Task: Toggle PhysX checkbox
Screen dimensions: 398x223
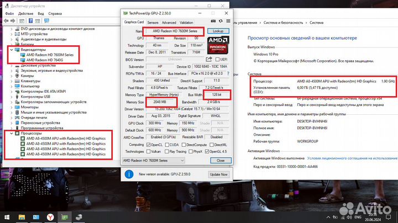Action: (x=191, y=152)
